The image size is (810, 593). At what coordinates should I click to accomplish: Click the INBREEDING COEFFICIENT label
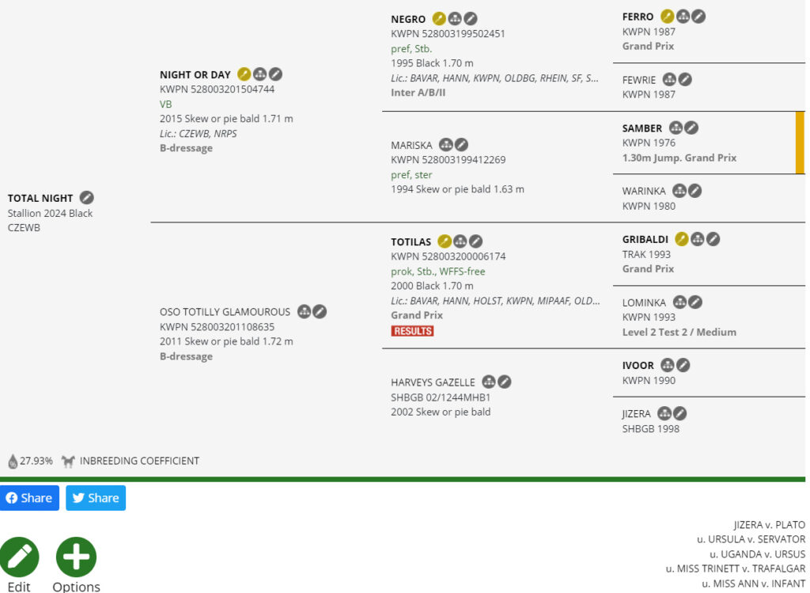[x=139, y=461]
